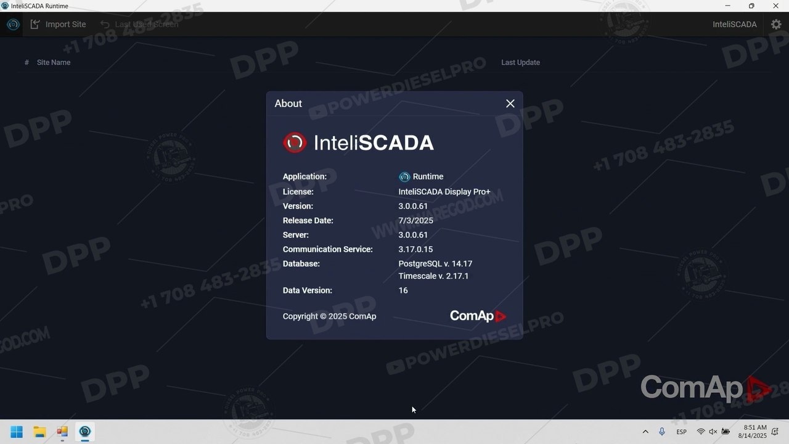Viewport: 789px width, 444px height.
Task: Click the Last Update column header
Action: pos(520,62)
